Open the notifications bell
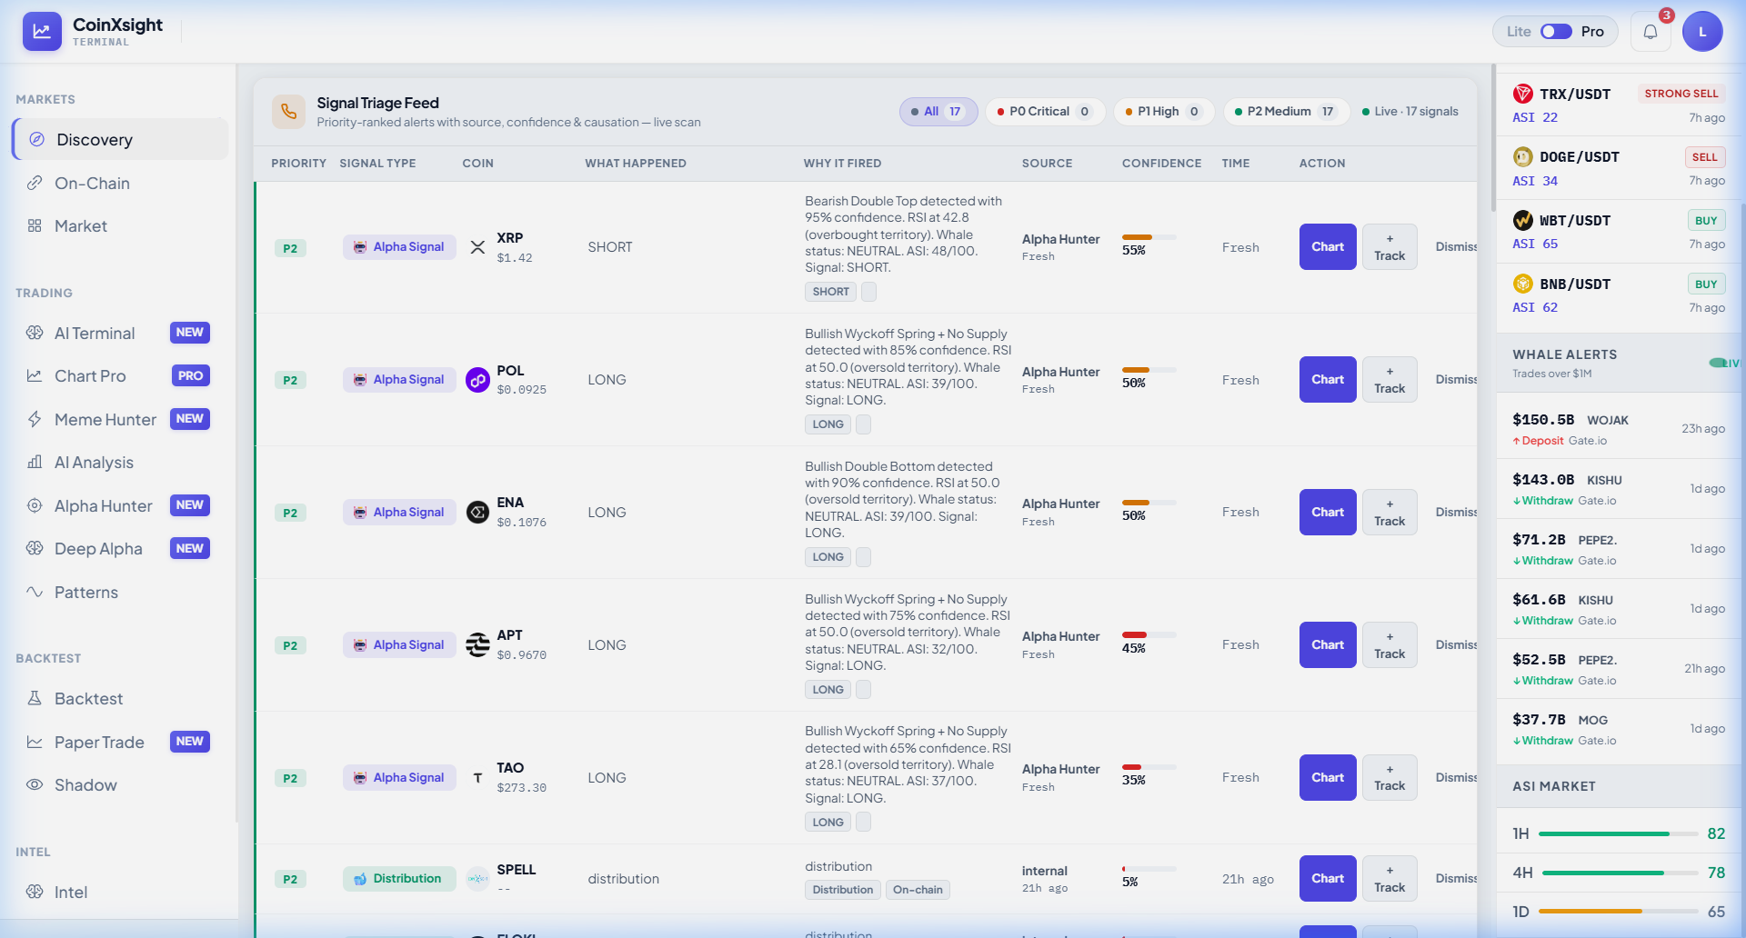 pyautogui.click(x=1650, y=32)
